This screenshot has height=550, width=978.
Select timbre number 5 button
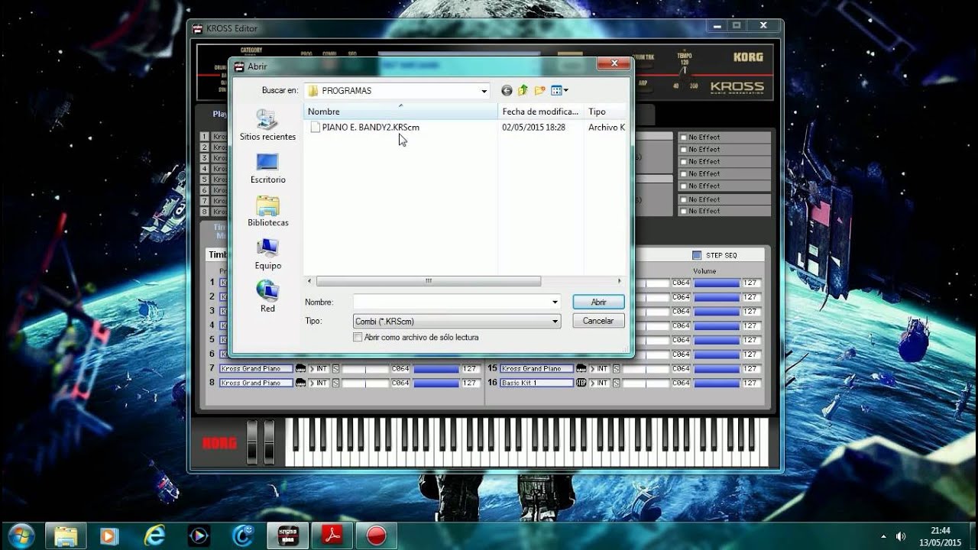(205, 180)
